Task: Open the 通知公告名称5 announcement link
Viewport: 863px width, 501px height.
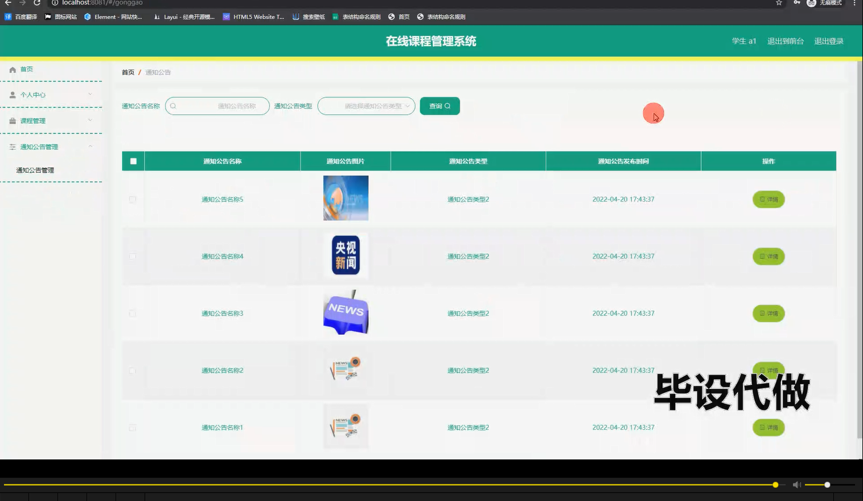Action: click(222, 199)
